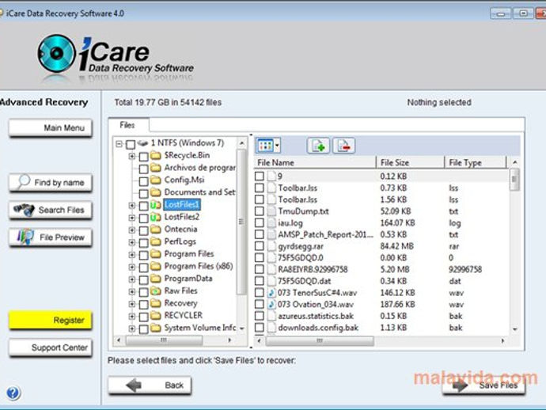Click the File Preview button icon

[x=26, y=237]
